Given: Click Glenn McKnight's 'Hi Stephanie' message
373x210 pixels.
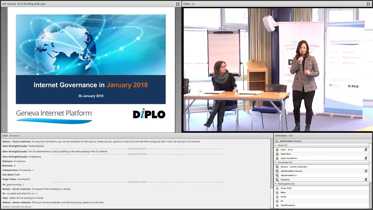Looking at the screenshot, I should coord(22,157).
